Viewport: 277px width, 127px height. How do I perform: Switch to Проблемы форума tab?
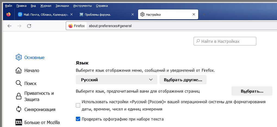[x=107, y=14]
